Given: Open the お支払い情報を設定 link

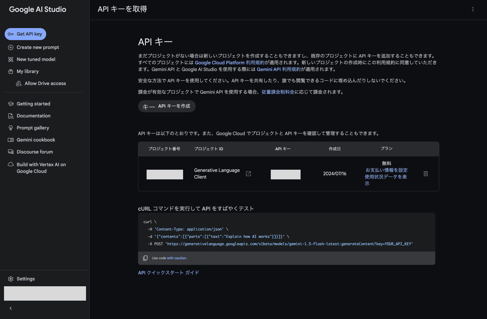Looking at the screenshot, I should 386,170.
